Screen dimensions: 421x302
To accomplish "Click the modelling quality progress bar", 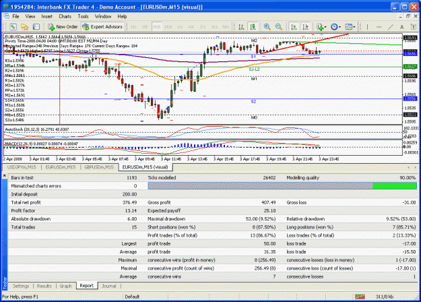I will pos(282,185).
